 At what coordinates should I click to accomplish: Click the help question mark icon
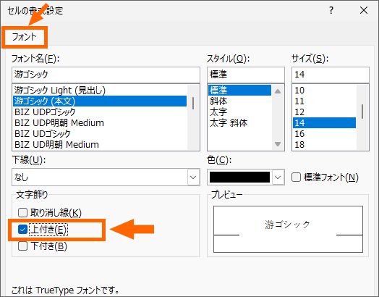(x=331, y=10)
